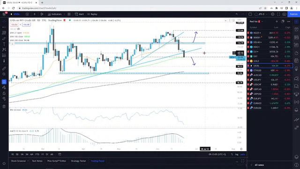Toggle percent scale on price axis
This screenshot has width=300, height=169.
pyautogui.click(x=232, y=154)
